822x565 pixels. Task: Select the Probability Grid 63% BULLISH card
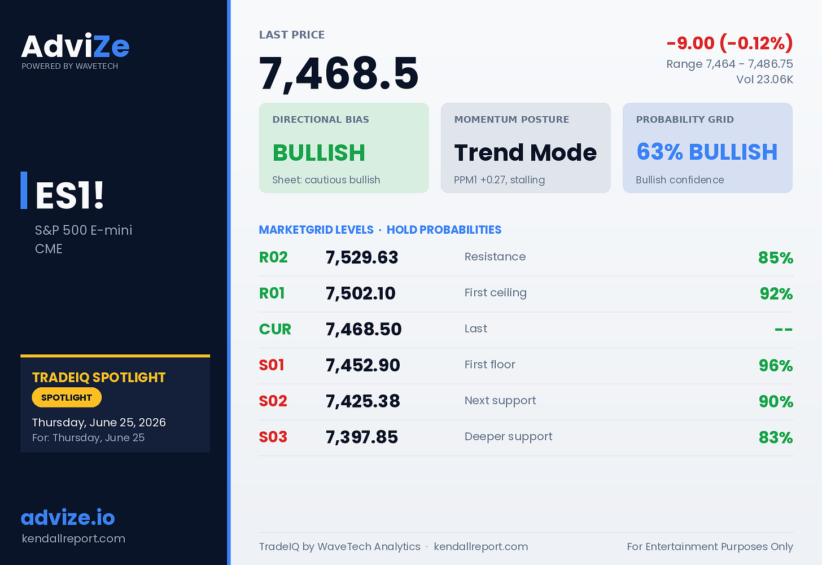click(707, 148)
